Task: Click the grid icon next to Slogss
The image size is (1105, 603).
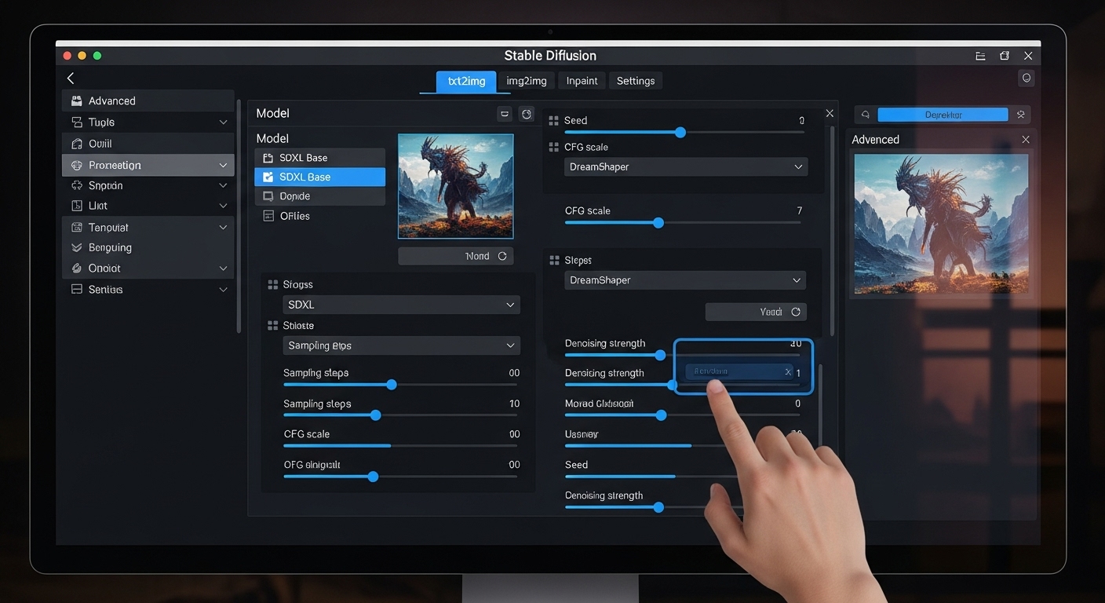Action: pos(272,284)
